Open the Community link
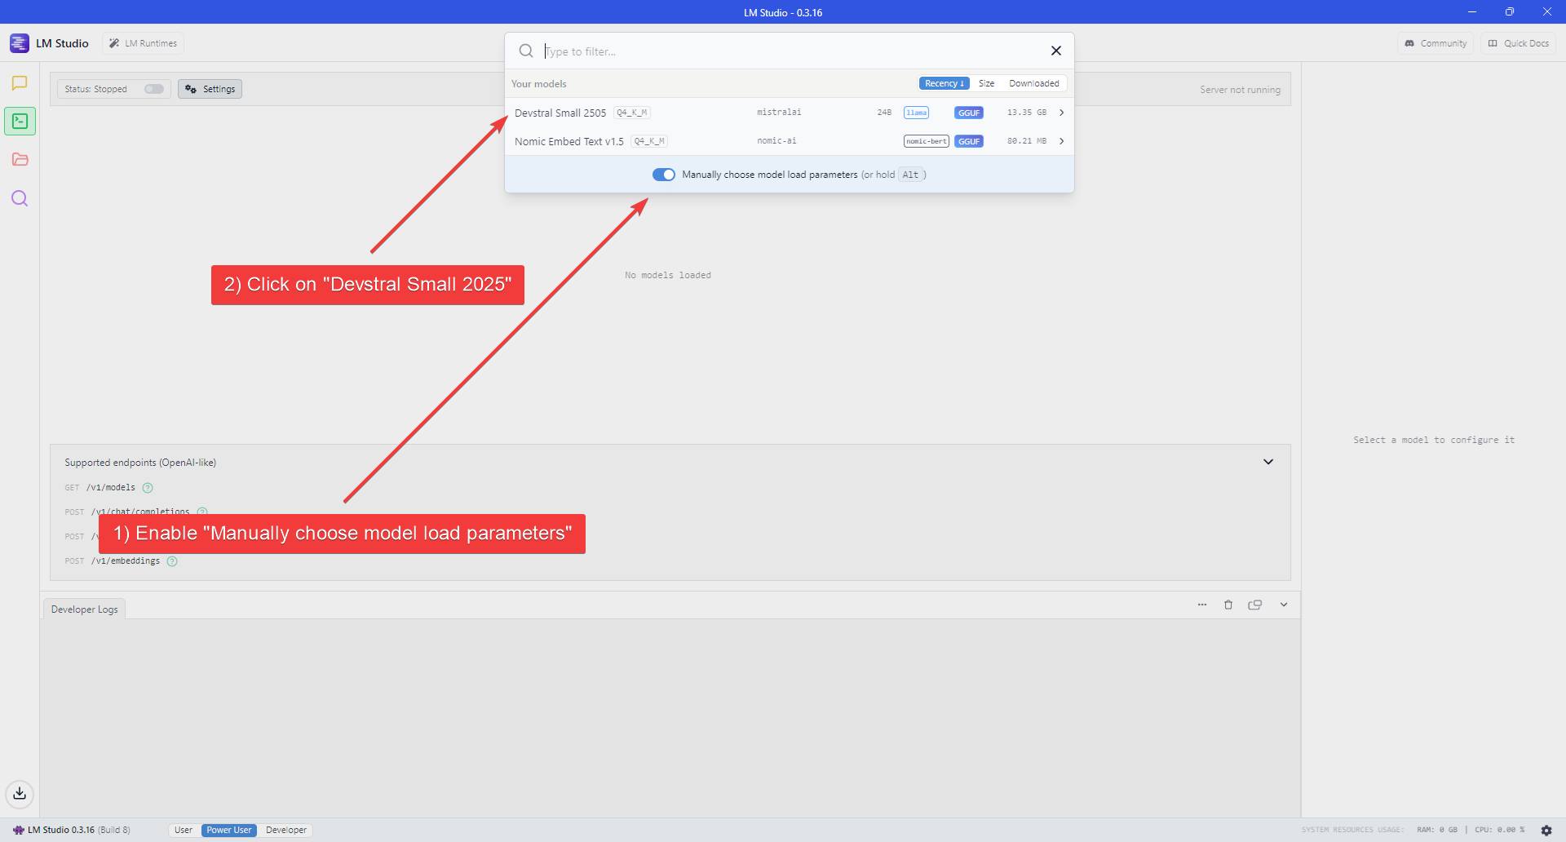 1435,43
